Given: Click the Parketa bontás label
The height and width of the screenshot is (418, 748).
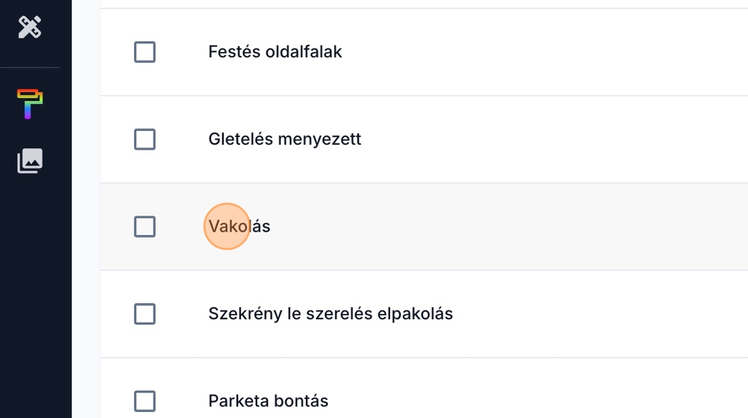Looking at the screenshot, I should pyautogui.click(x=268, y=401).
